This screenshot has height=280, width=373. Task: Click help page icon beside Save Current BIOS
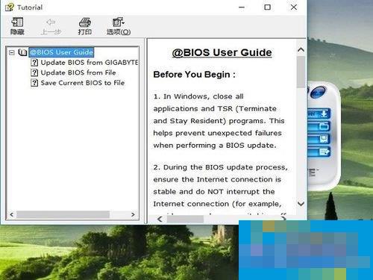pyautogui.click(x=34, y=83)
